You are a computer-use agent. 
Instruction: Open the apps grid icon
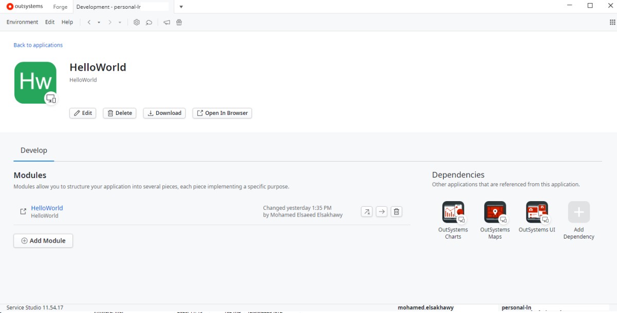tap(612, 22)
